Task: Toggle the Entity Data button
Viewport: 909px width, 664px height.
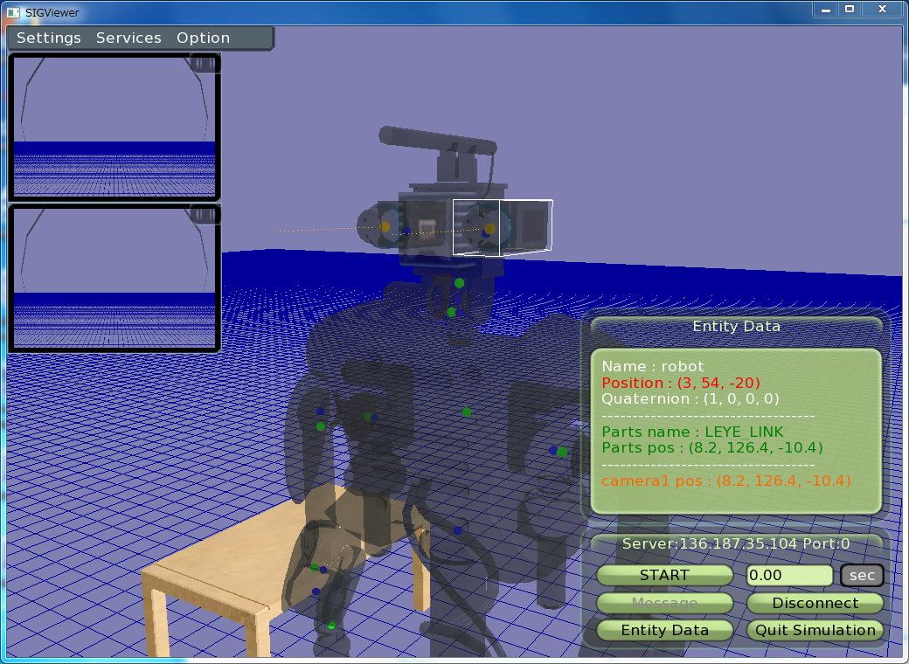Action: pyautogui.click(x=664, y=630)
